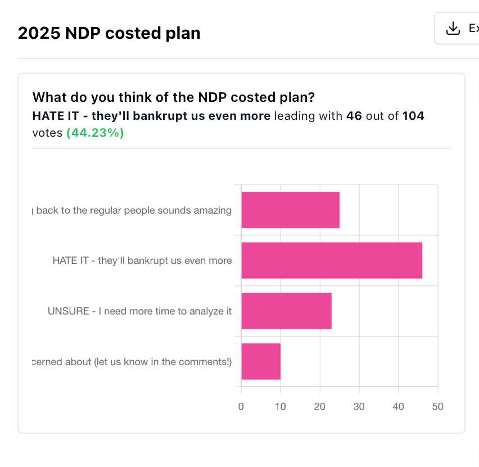
Task: Click the x-axis tick label 20
Action: click(319, 406)
